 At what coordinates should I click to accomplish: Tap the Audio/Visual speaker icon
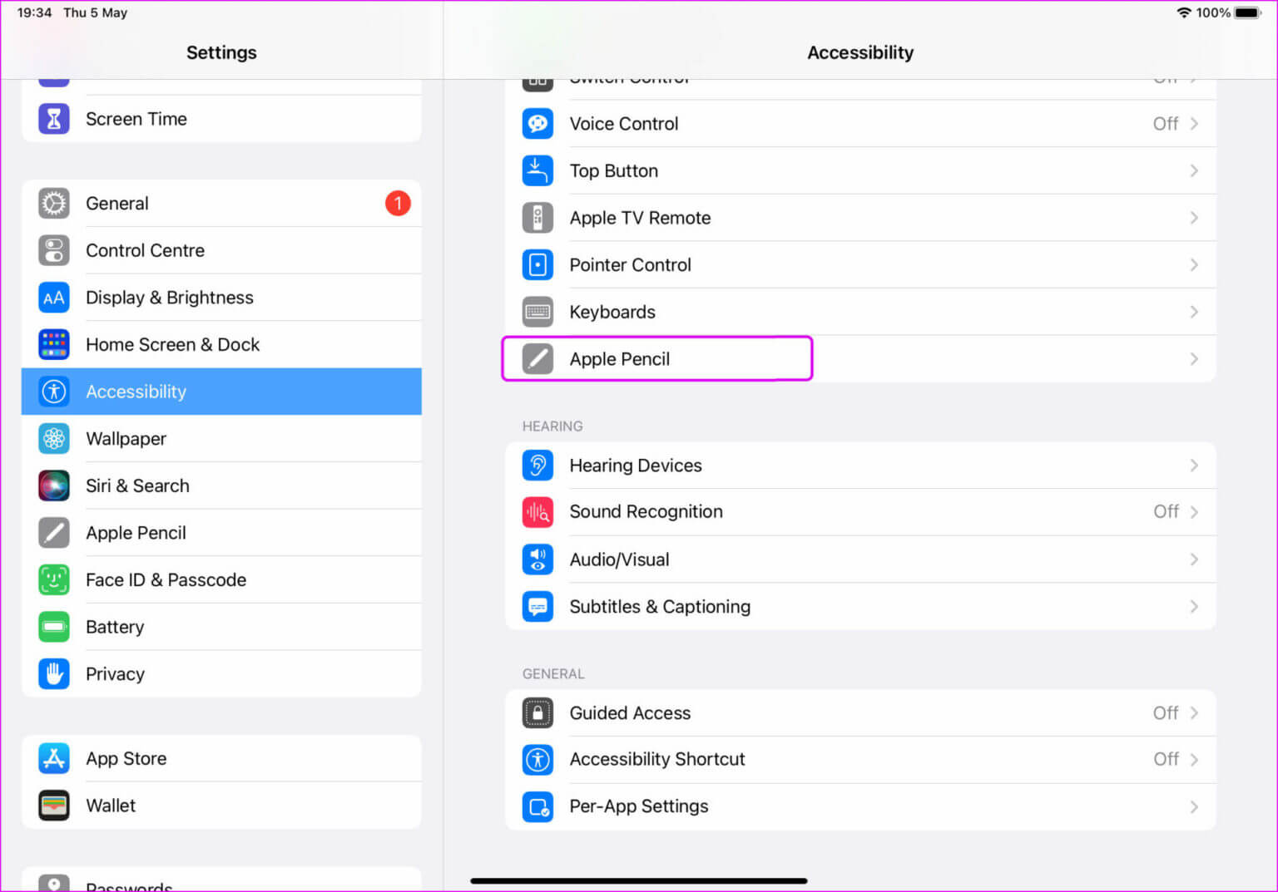(x=537, y=559)
